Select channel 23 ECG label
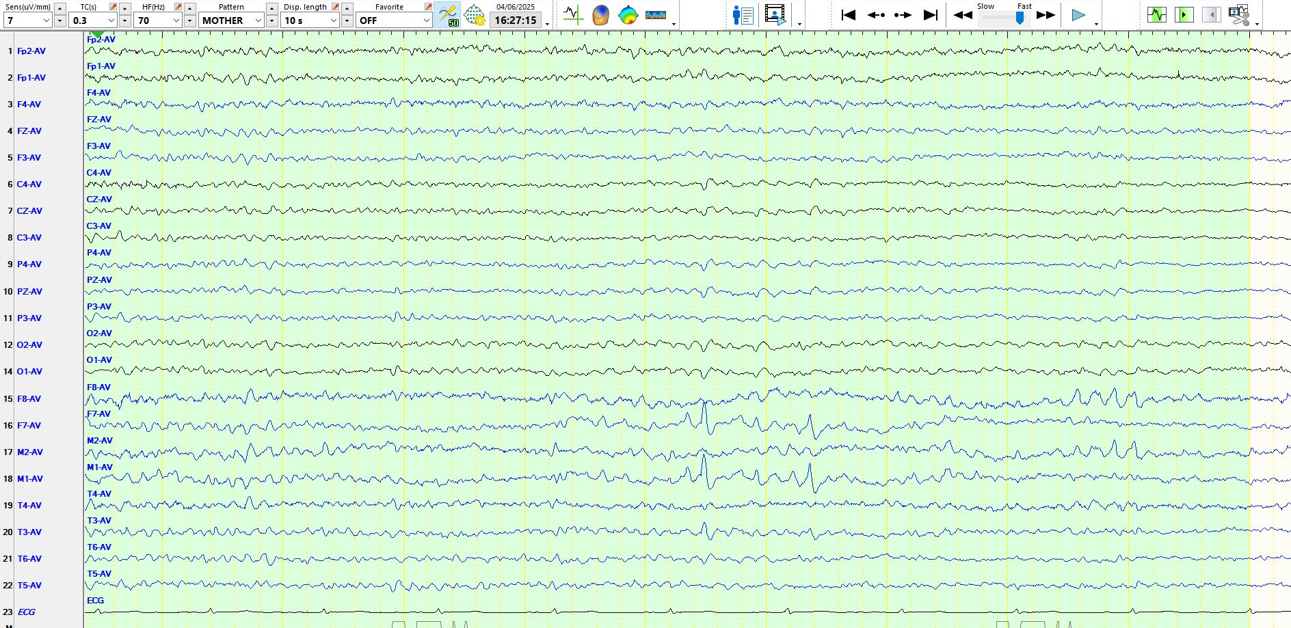 coord(26,612)
